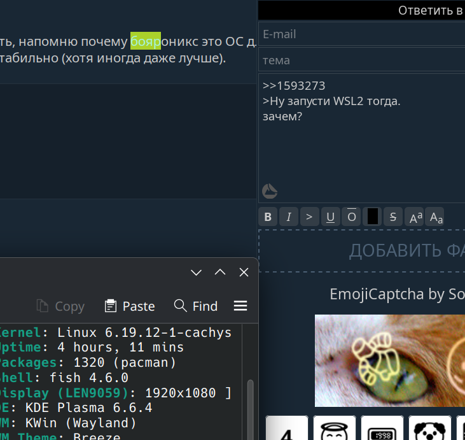Click the EmojiCaptcha title text
The height and width of the screenshot is (440, 465).
(398, 294)
